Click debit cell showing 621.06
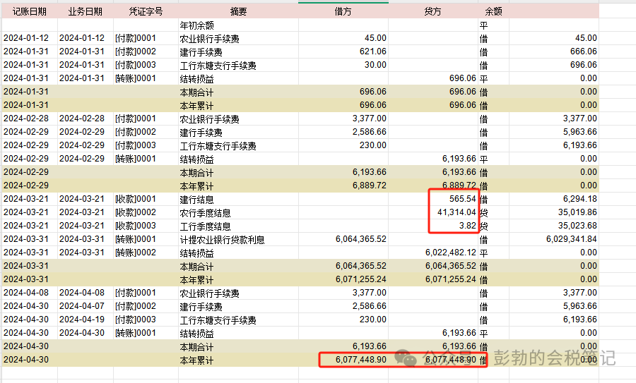The height and width of the screenshot is (383, 636). (x=343, y=51)
